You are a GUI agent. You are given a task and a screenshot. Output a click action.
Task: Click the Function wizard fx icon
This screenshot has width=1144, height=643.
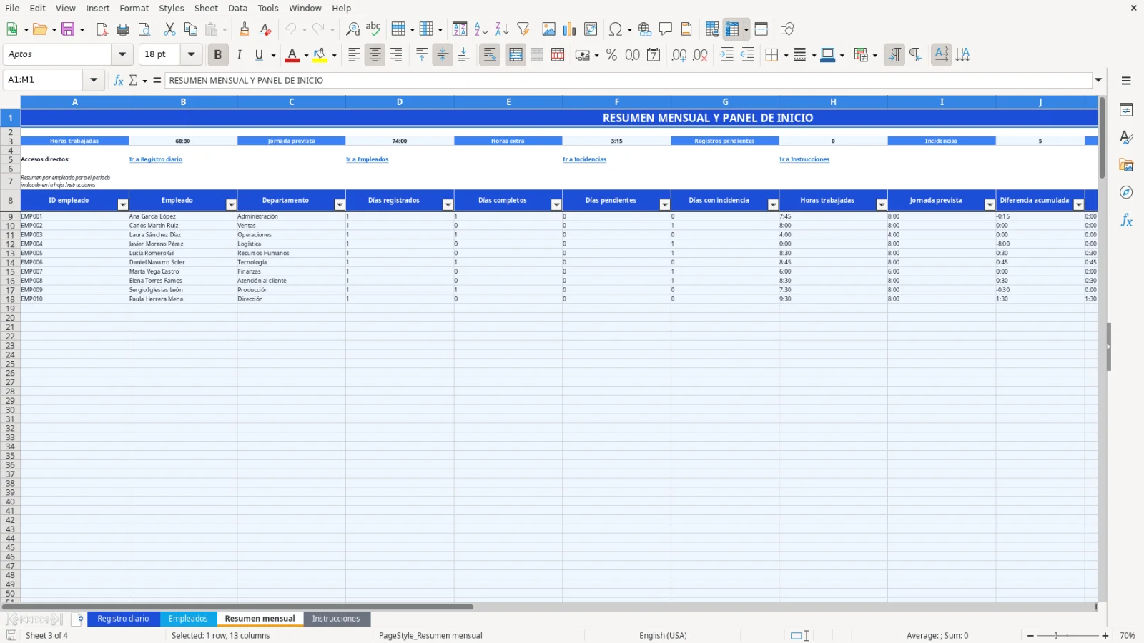[119, 80]
